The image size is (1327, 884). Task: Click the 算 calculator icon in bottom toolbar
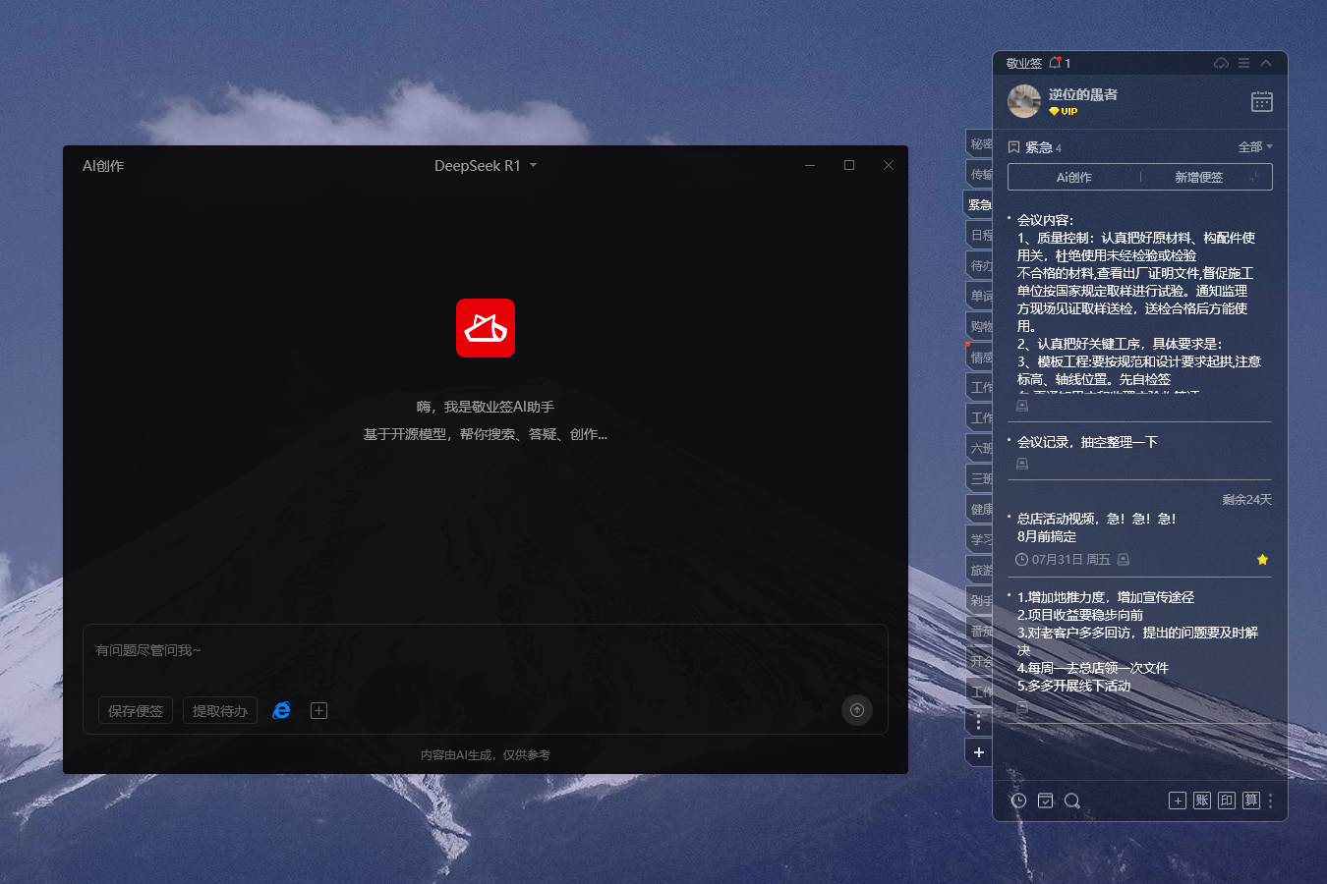click(x=1251, y=801)
